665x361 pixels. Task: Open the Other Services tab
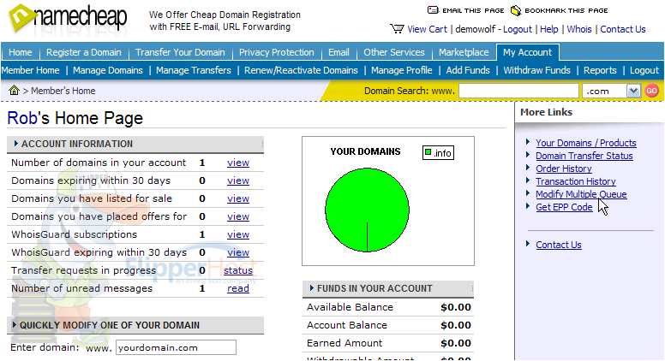click(394, 52)
